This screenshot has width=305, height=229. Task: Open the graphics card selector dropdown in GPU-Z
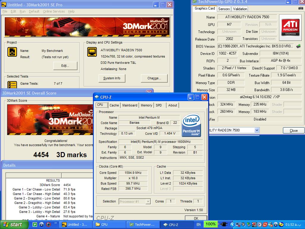pos(257,130)
